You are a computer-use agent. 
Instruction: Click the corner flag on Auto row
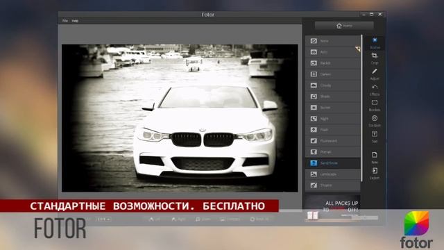click(x=358, y=49)
